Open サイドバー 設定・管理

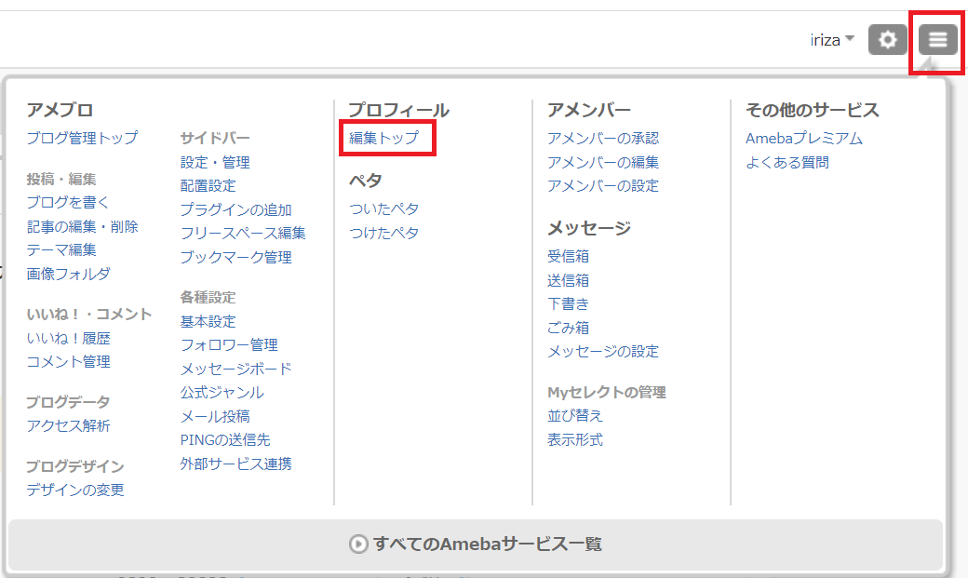[215, 162]
